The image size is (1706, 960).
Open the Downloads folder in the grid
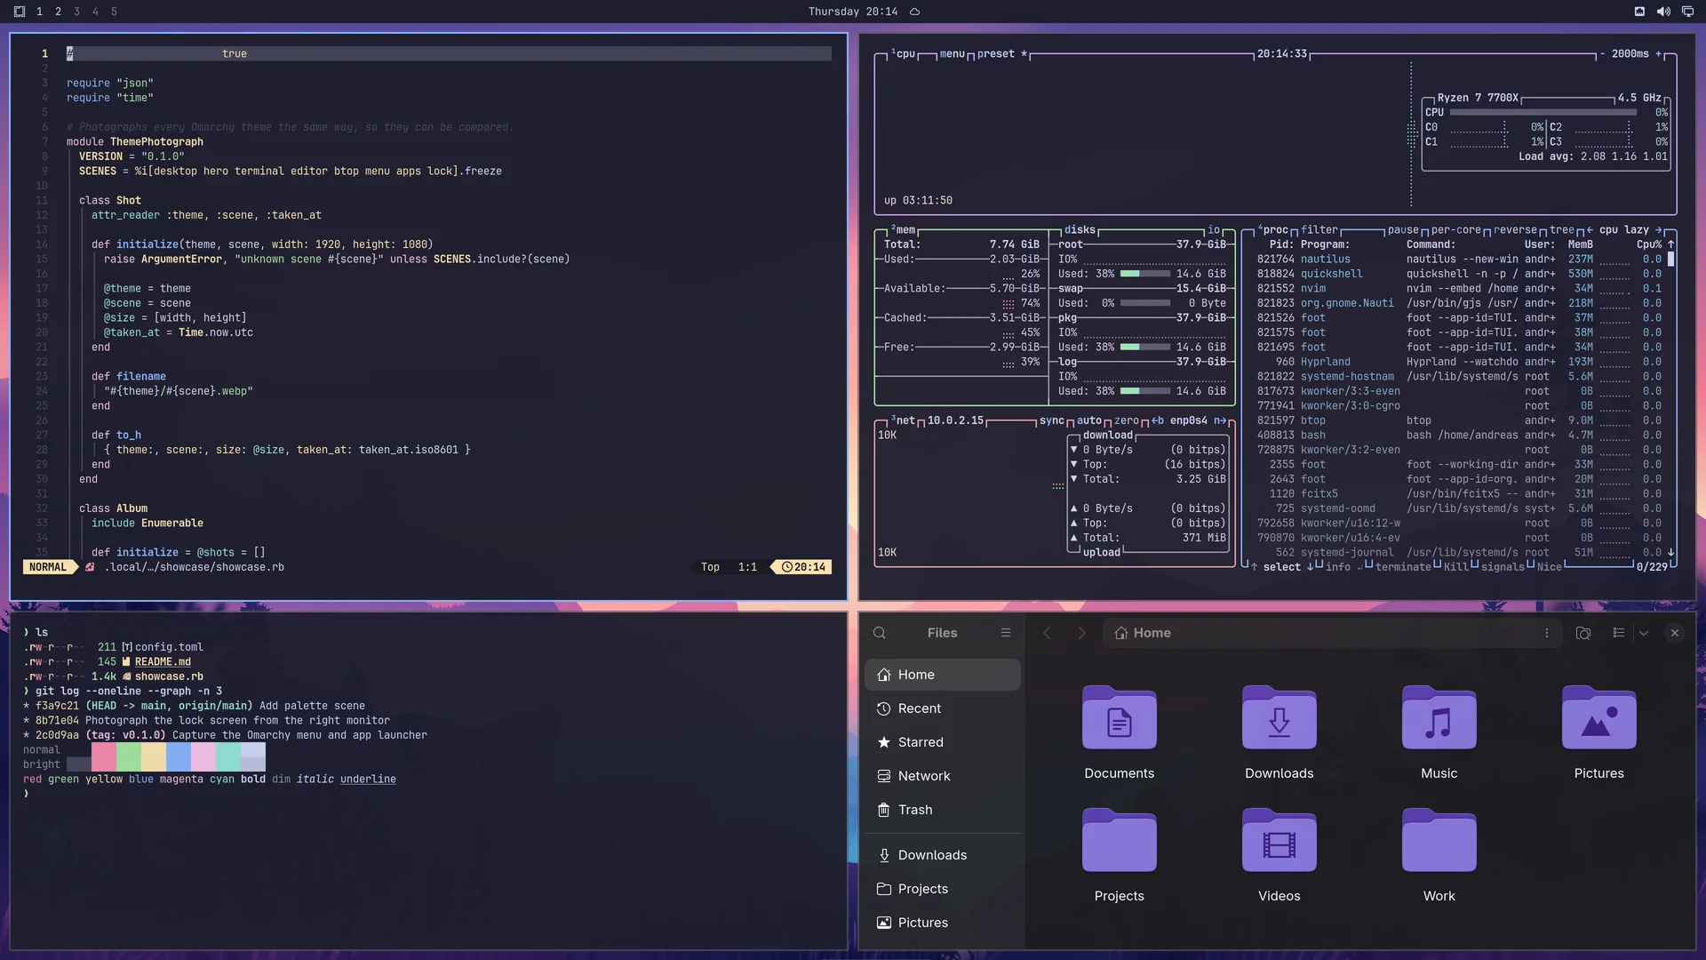[1279, 733]
